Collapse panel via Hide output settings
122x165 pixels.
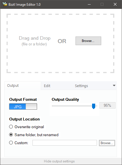click(59, 161)
